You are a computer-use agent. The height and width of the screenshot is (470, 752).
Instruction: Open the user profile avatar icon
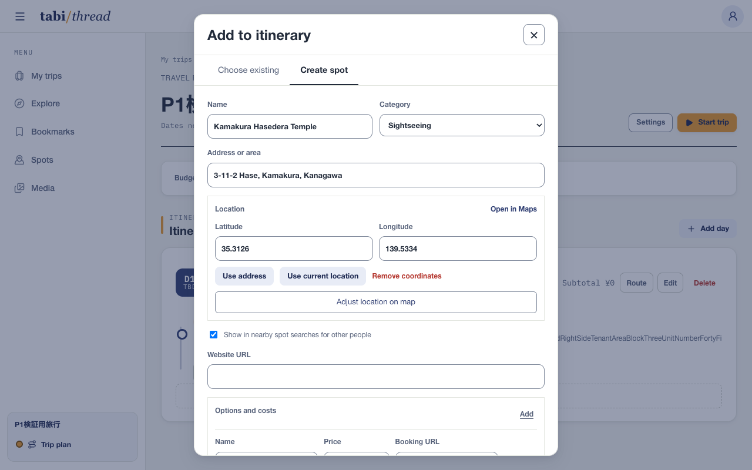pyautogui.click(x=733, y=16)
